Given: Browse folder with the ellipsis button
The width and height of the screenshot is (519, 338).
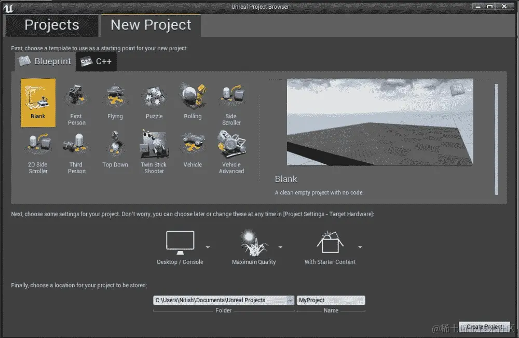Looking at the screenshot, I should tap(290, 300).
